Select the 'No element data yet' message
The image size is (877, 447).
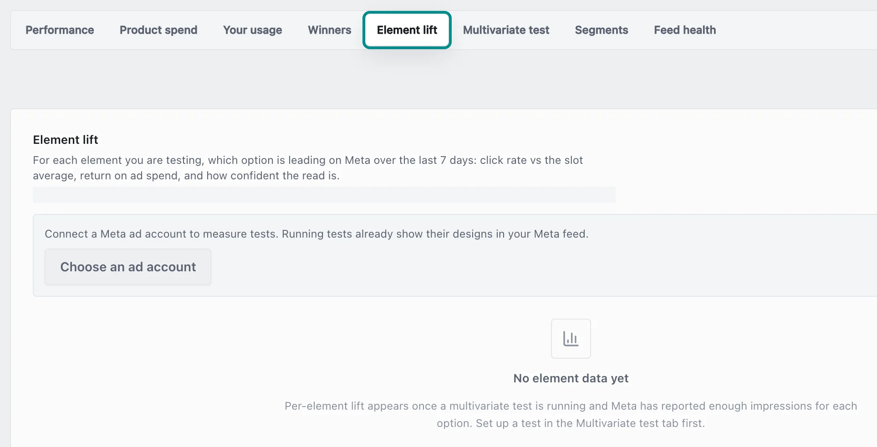click(571, 378)
